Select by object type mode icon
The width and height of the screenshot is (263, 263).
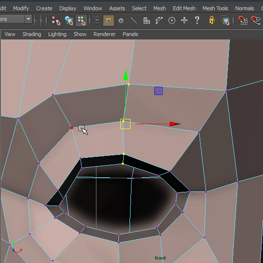69,20
